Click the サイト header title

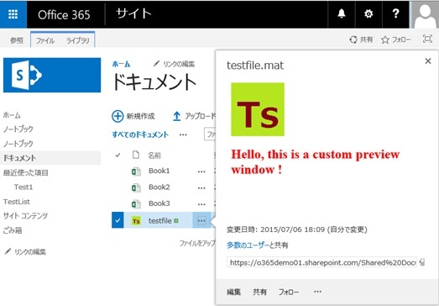133,13
